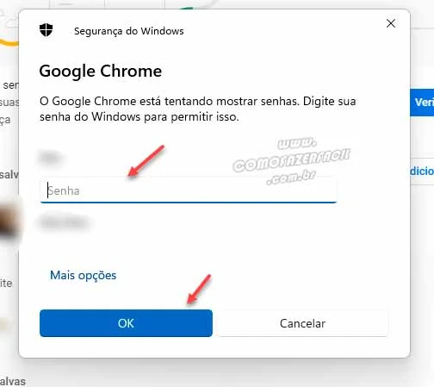Click the Cancelar button
Viewport: 434px width, 387px height.
coord(302,323)
